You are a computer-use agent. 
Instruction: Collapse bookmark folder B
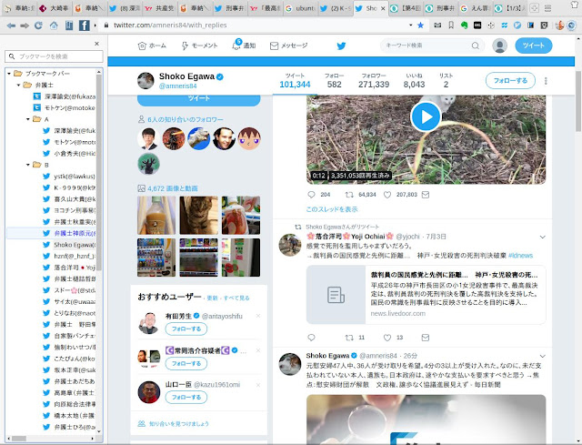point(28,165)
